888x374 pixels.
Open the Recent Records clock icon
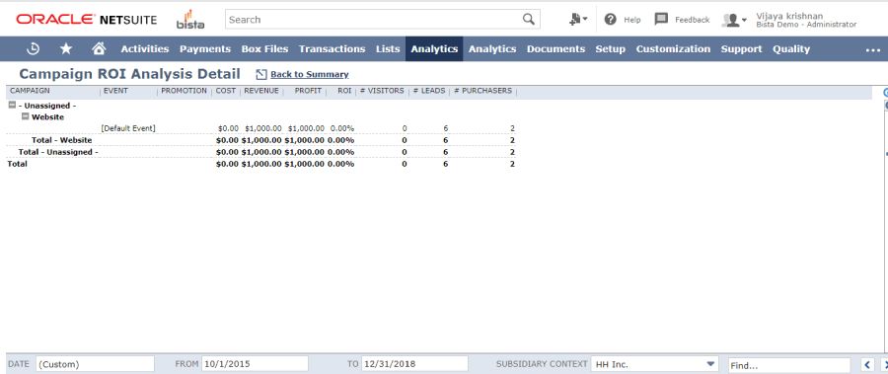point(34,48)
